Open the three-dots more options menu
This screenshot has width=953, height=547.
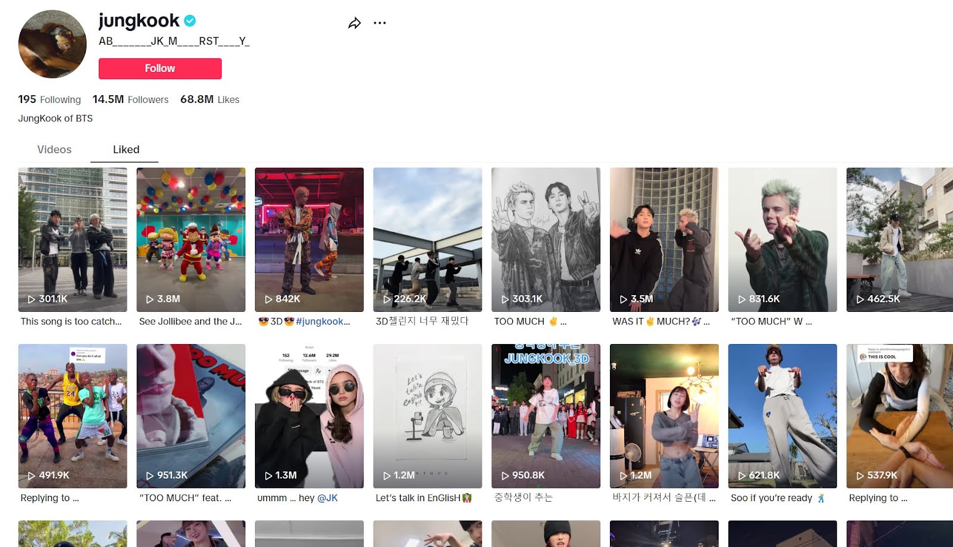(379, 23)
